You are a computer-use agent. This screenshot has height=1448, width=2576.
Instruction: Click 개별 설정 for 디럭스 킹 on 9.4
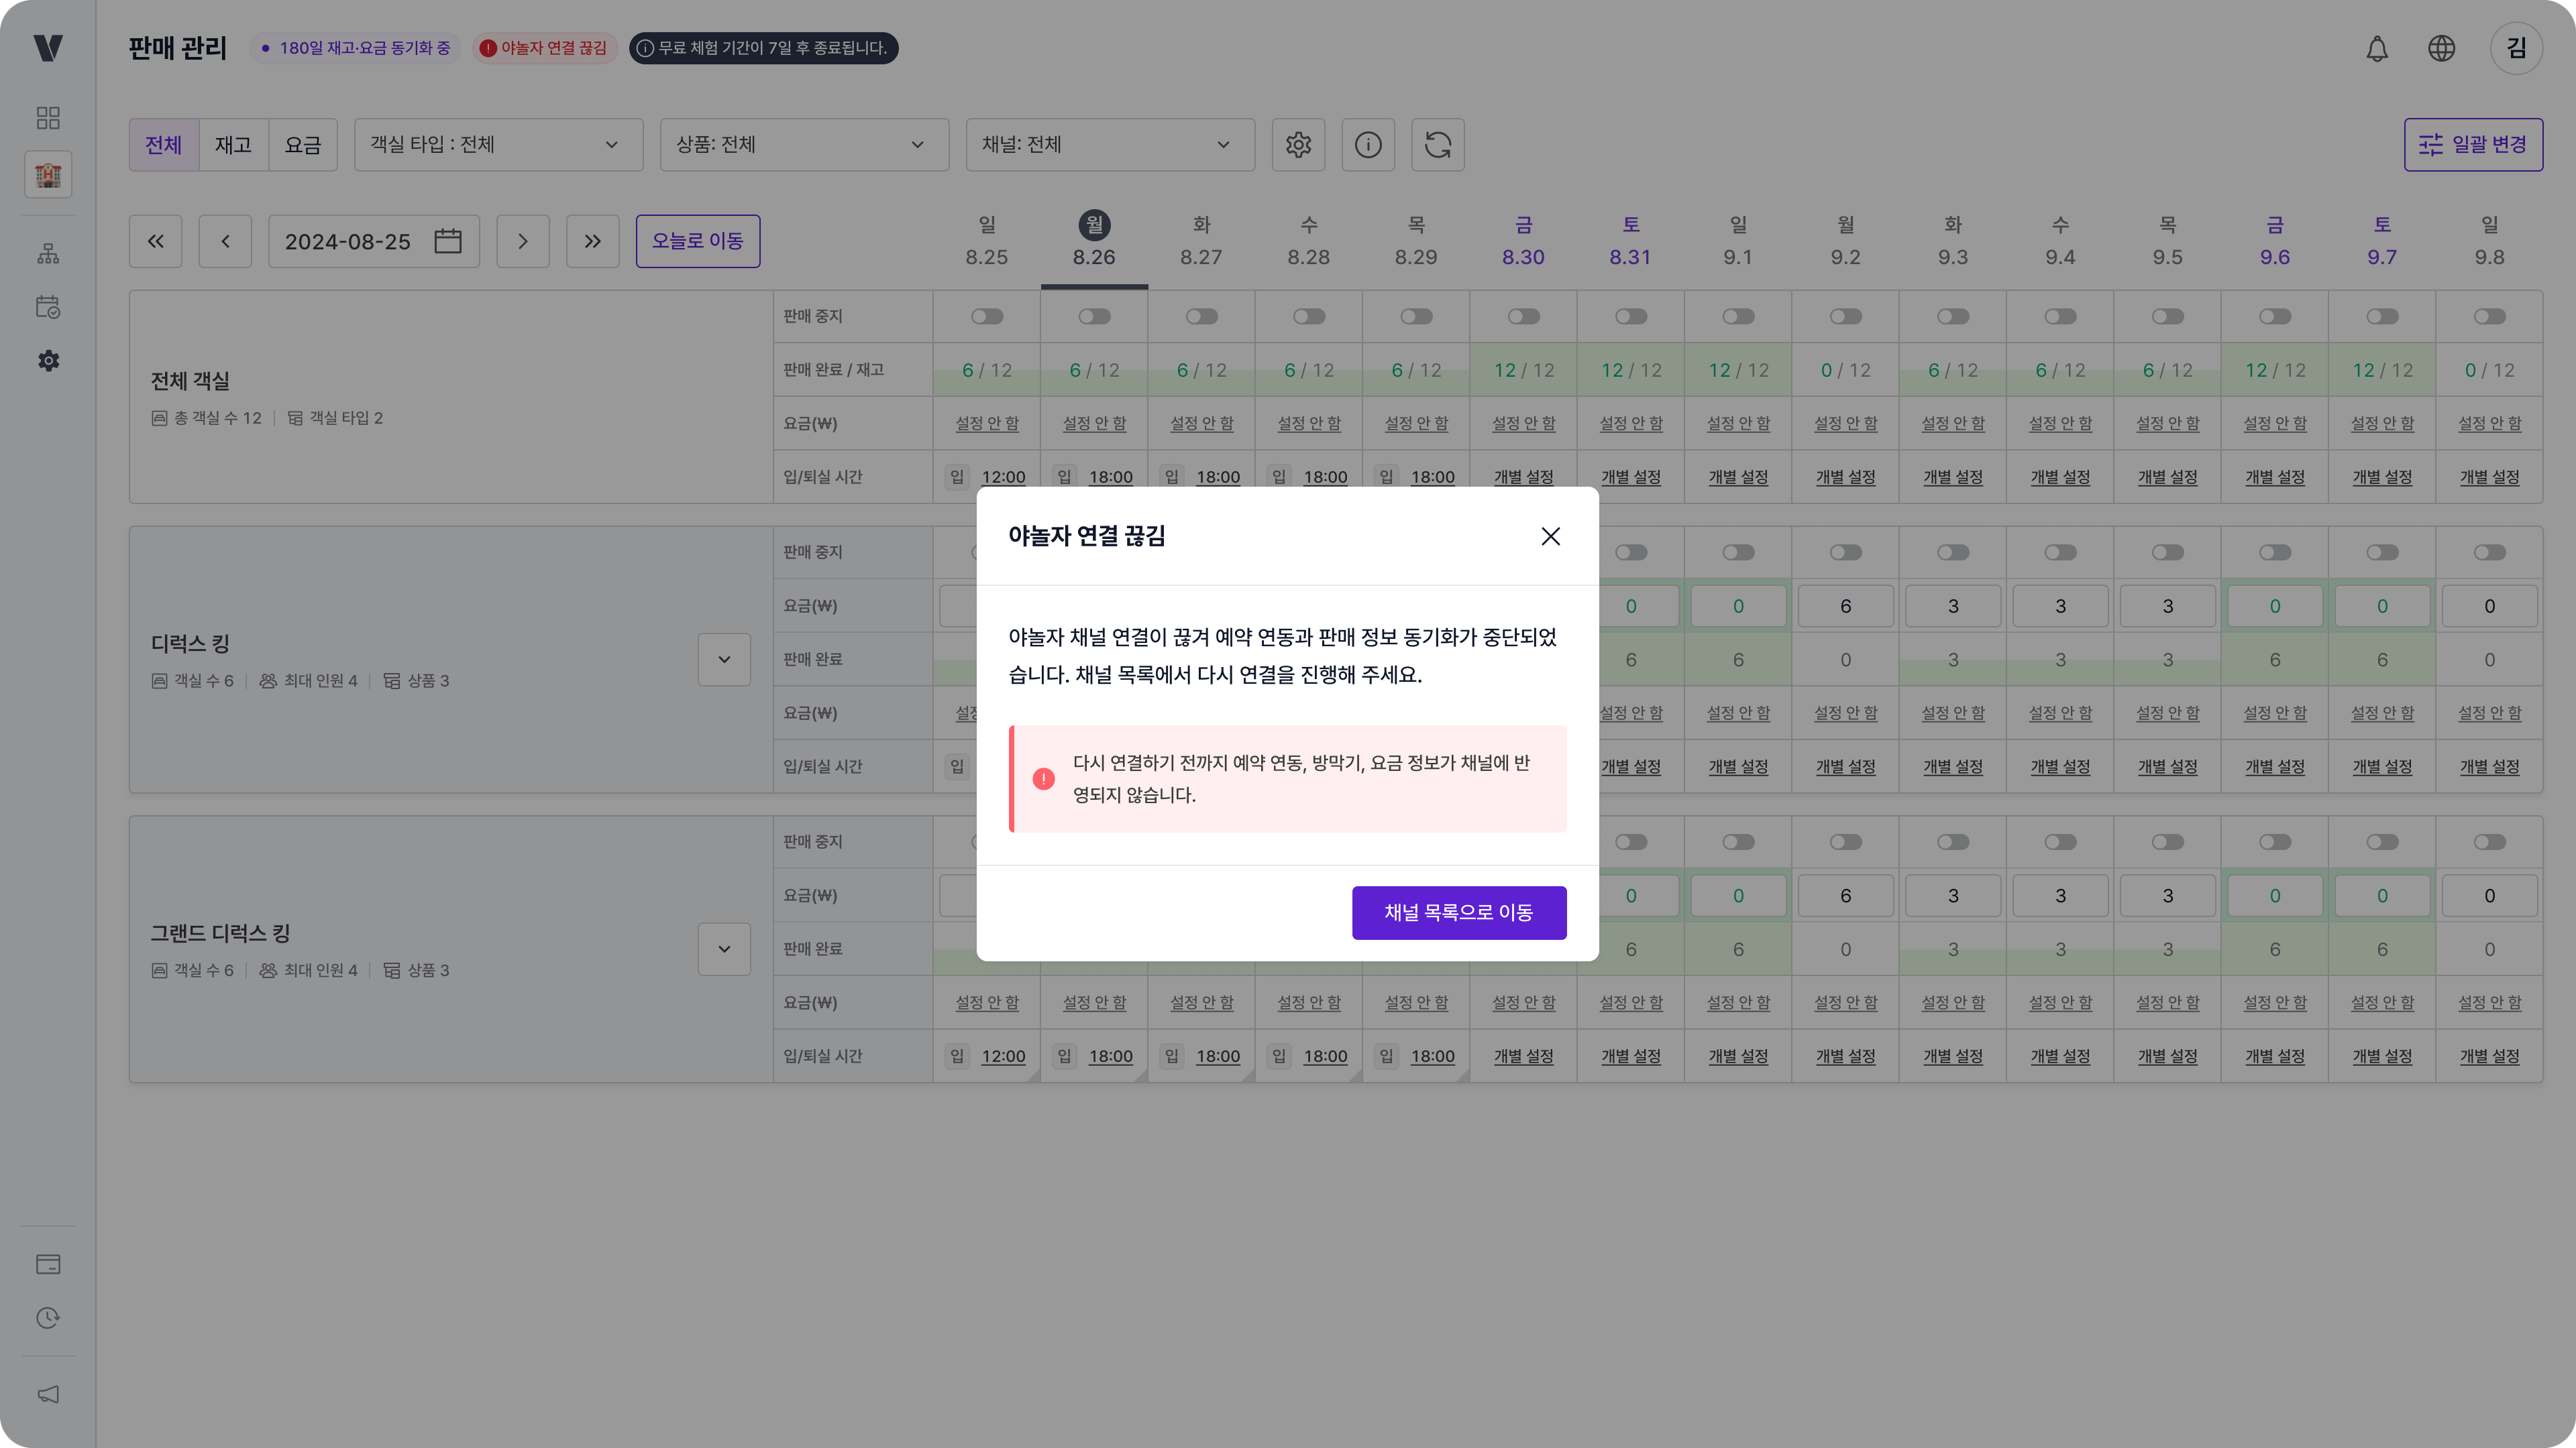point(2061,768)
